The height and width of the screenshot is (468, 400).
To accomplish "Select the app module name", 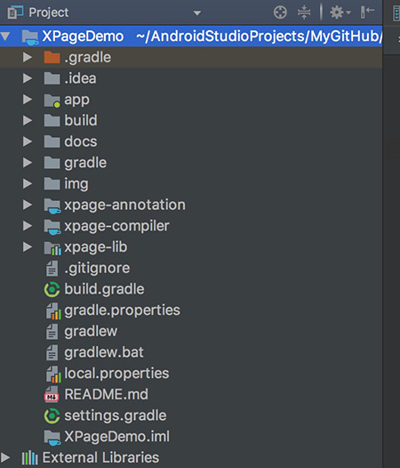I will click(x=76, y=101).
